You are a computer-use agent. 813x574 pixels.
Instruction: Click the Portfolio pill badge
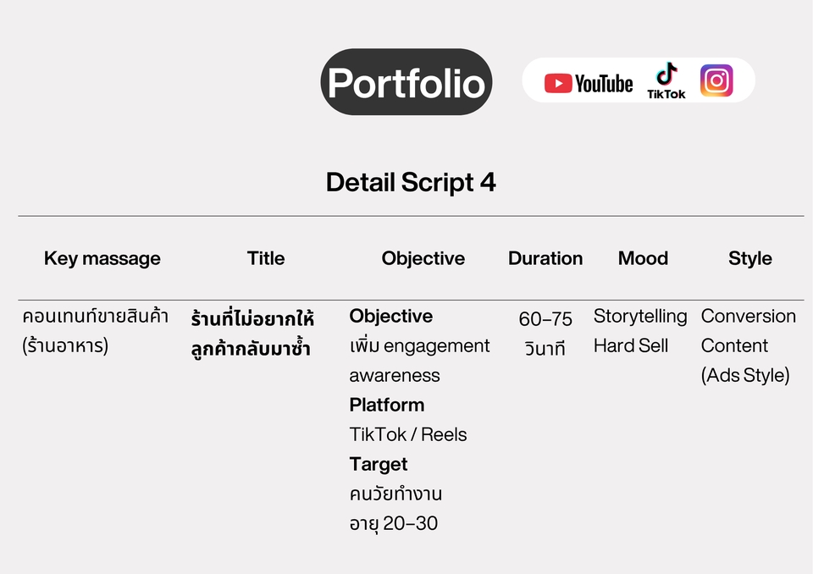pyautogui.click(x=406, y=82)
